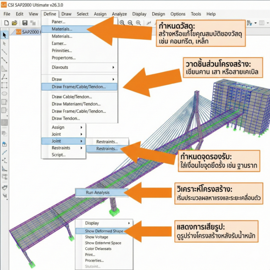270x270 pixels.
Task: Click the Define menu in the menu bar
Action: [x=50, y=14]
